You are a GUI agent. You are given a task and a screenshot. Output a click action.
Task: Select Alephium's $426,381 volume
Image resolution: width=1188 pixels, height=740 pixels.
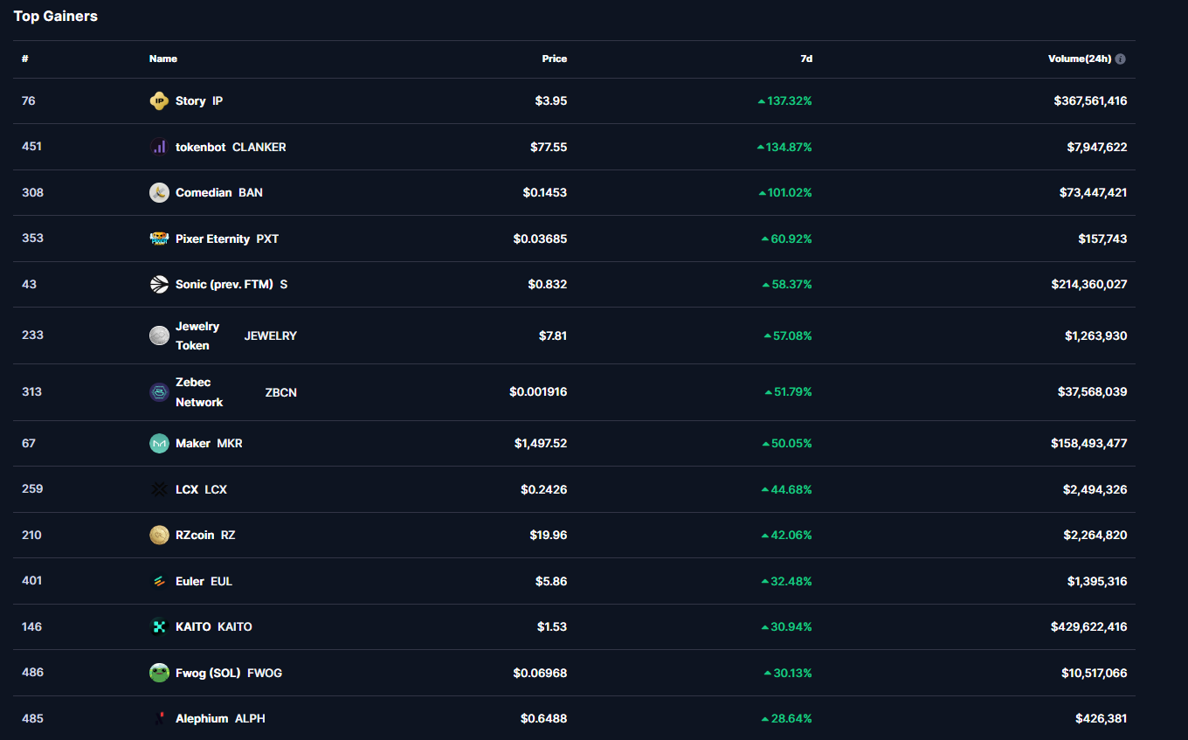click(x=1102, y=718)
